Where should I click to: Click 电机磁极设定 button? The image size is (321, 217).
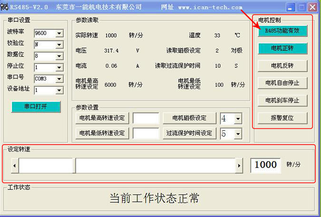pos(189,118)
